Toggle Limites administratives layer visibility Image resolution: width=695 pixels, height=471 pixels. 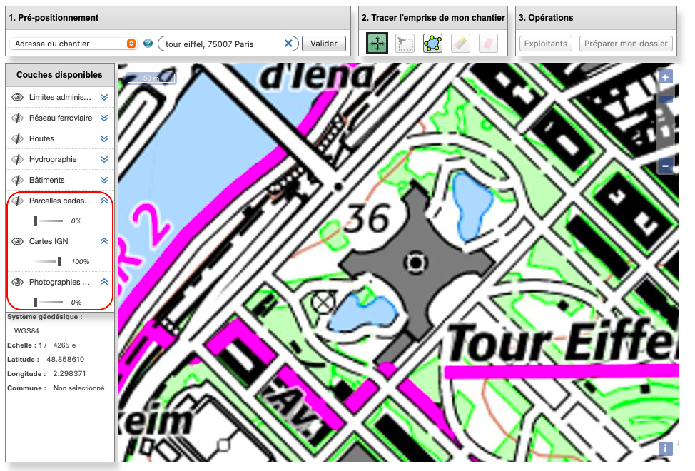pos(17,97)
